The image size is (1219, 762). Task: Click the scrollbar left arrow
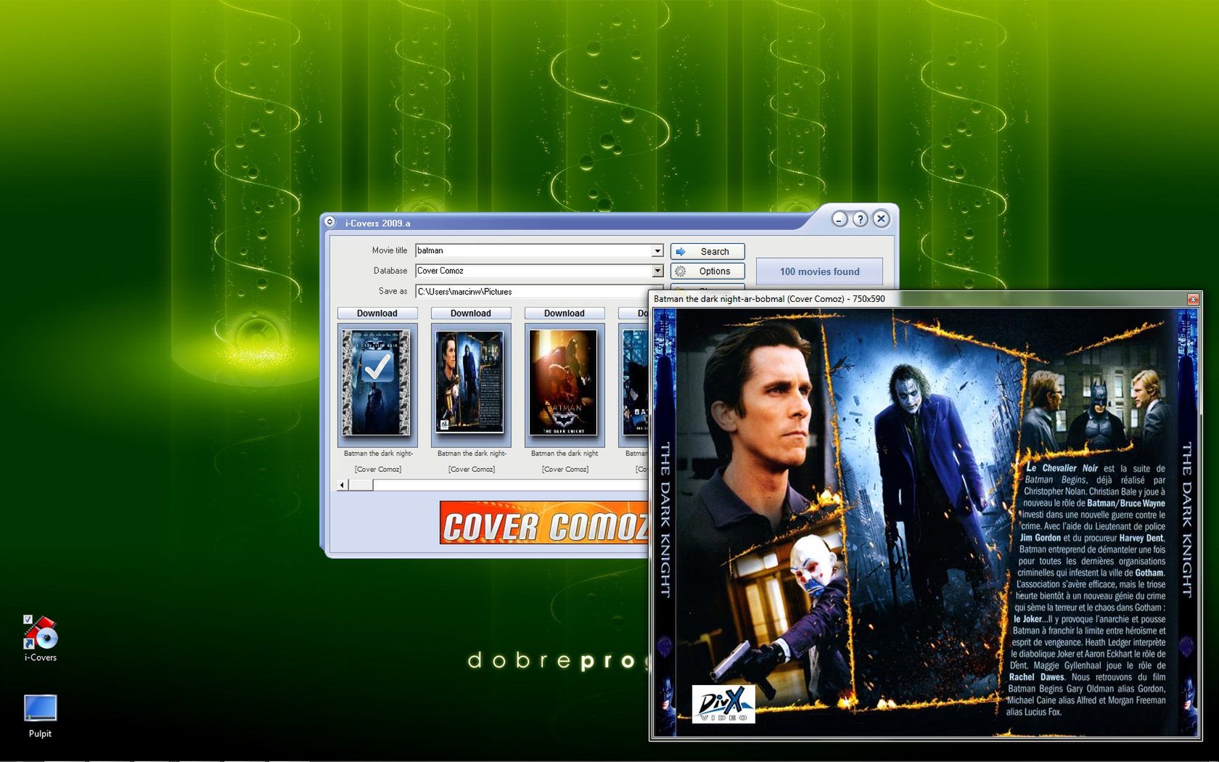tap(342, 485)
